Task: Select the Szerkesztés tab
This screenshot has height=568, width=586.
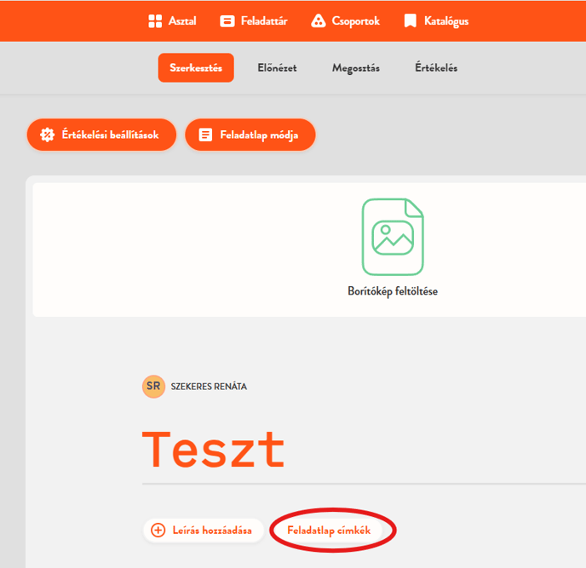Action: tap(196, 68)
